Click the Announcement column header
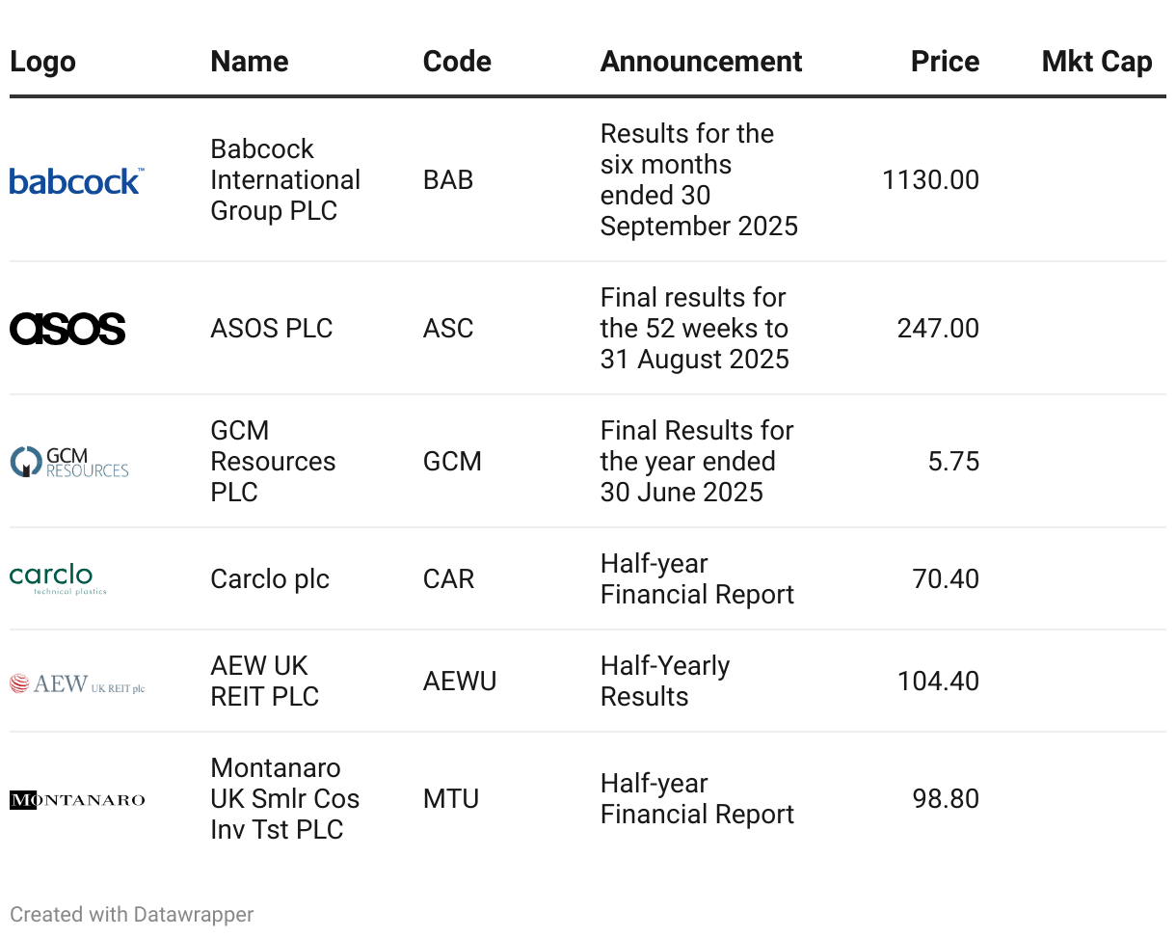The width and height of the screenshot is (1176, 937). click(x=701, y=62)
